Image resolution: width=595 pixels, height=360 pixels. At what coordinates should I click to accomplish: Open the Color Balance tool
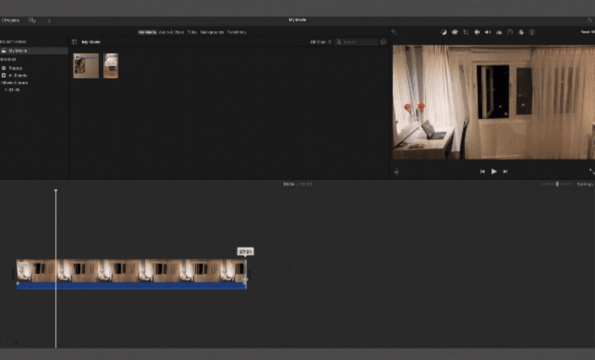tap(443, 32)
